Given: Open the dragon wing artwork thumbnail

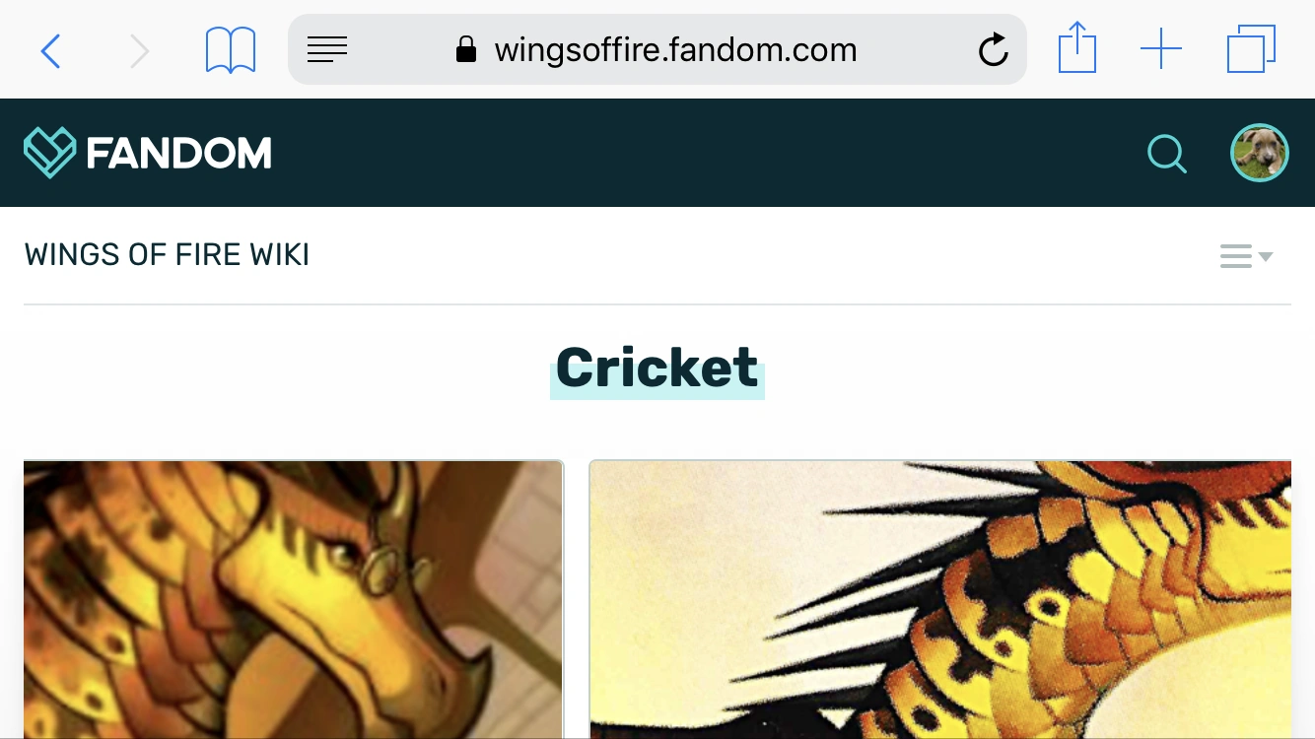Looking at the screenshot, I should pyautogui.click(x=940, y=599).
